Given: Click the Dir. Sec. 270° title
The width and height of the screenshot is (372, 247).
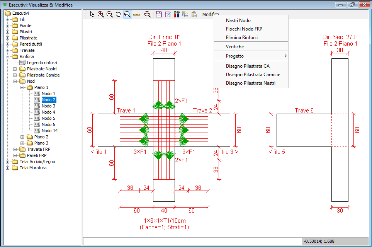Looking at the screenshot, I should click(x=340, y=37).
